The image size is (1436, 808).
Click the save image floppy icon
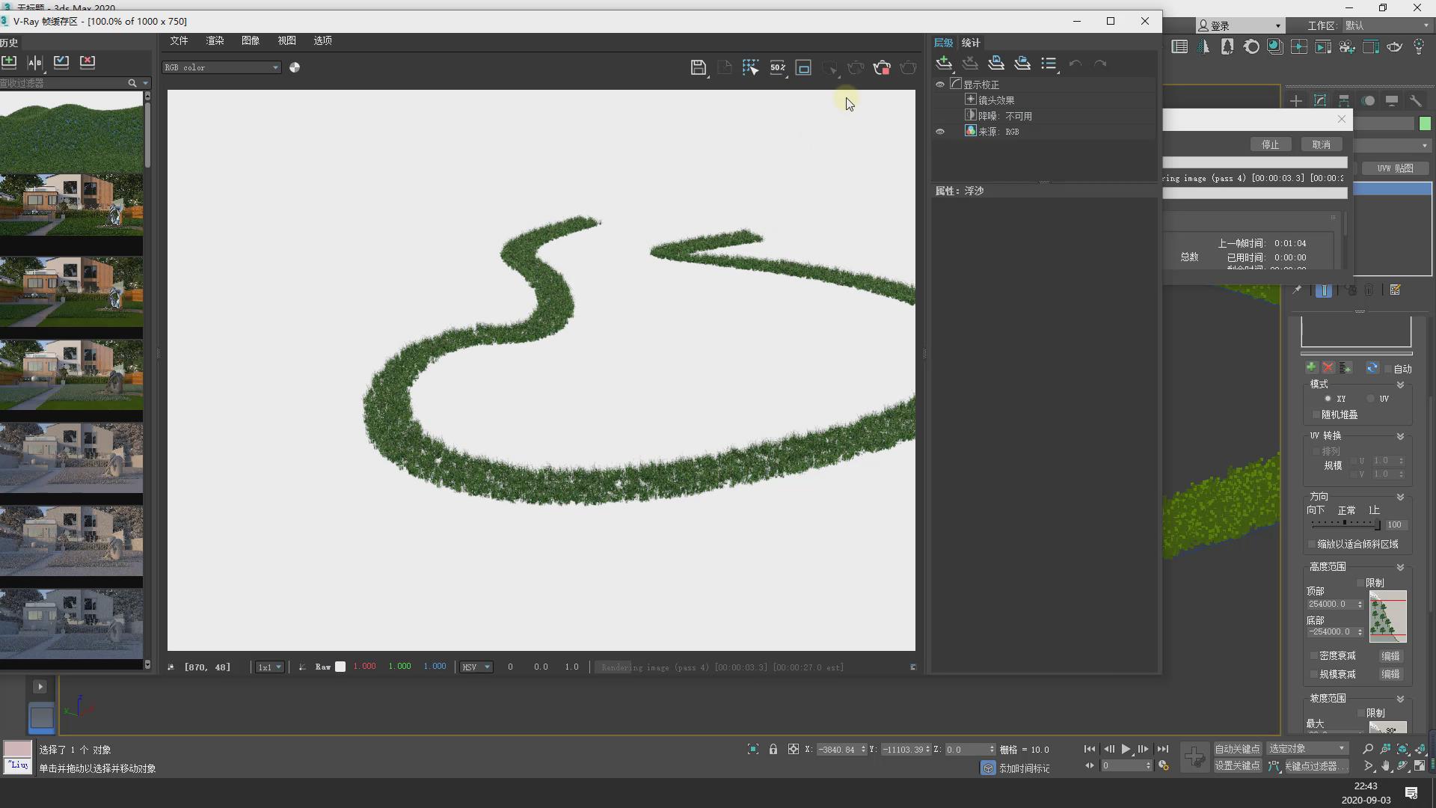click(x=698, y=68)
